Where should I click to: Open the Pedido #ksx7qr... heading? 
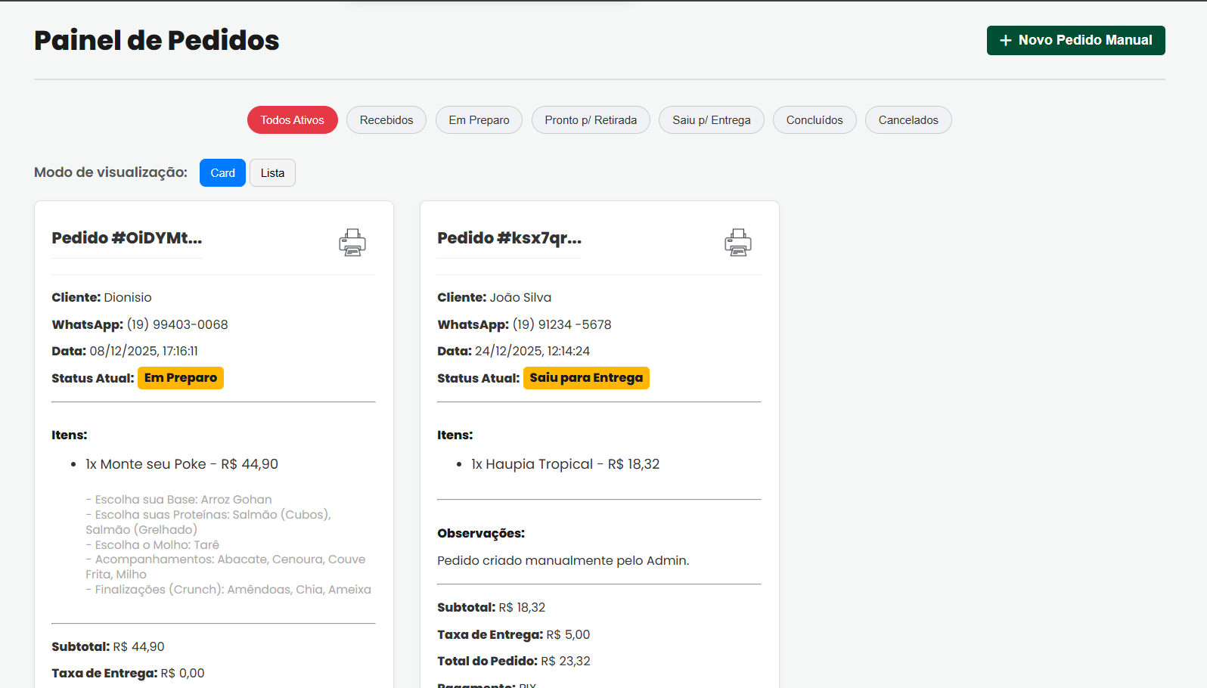coord(509,238)
